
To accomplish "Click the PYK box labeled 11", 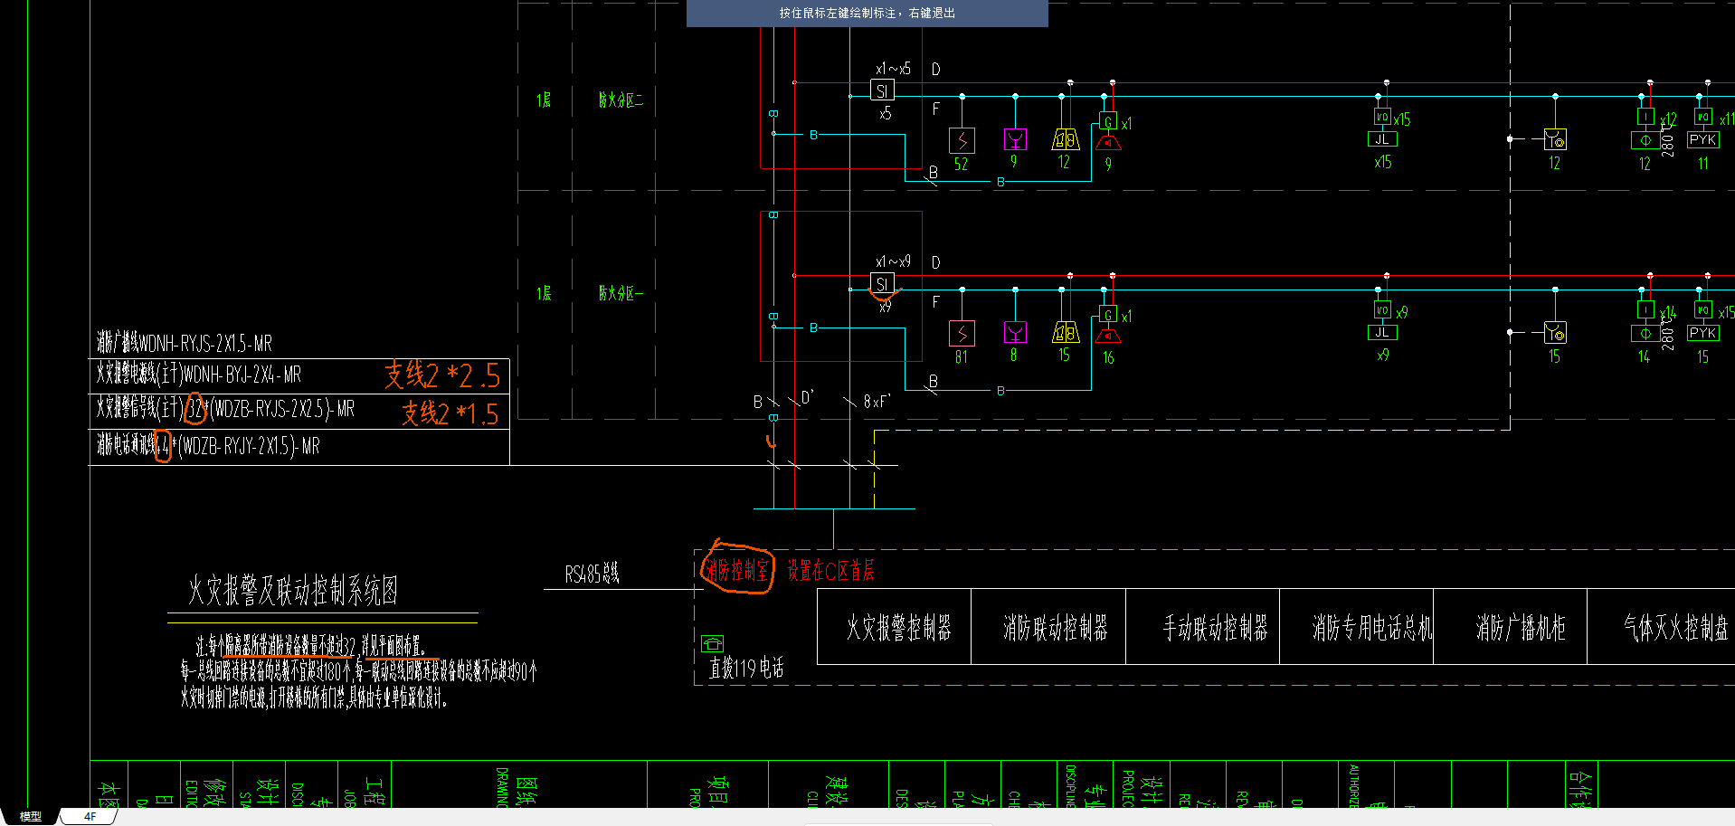I will (1703, 139).
